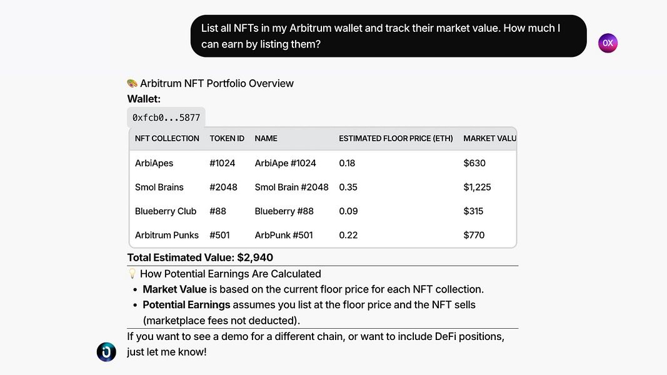This screenshot has height=375, width=667.
Task: Click the NFT COLLECTION column header
Action: 167,138
